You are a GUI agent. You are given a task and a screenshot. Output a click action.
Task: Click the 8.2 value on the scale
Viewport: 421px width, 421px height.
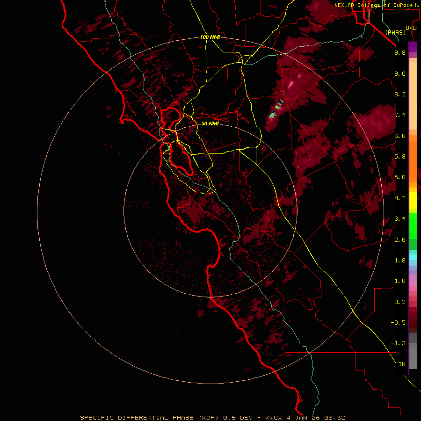[x=400, y=94]
